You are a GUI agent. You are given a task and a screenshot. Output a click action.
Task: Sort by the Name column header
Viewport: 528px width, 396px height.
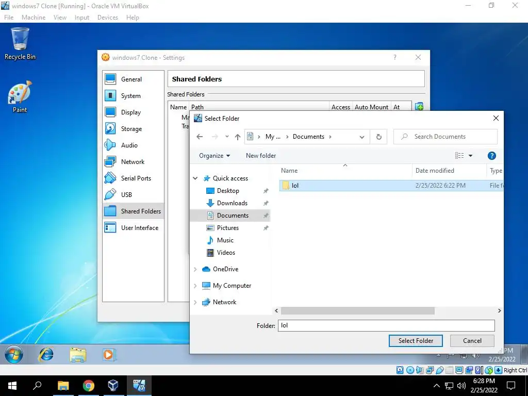pos(345,171)
